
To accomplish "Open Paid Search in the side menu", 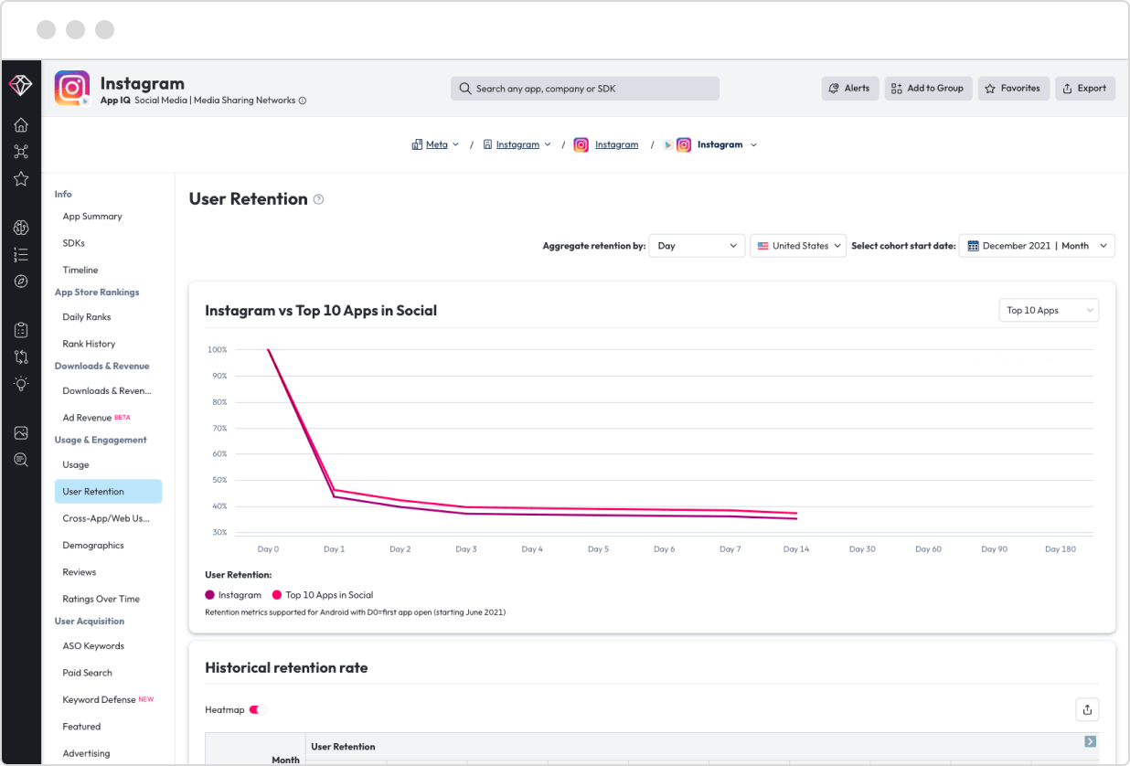I will (87, 673).
